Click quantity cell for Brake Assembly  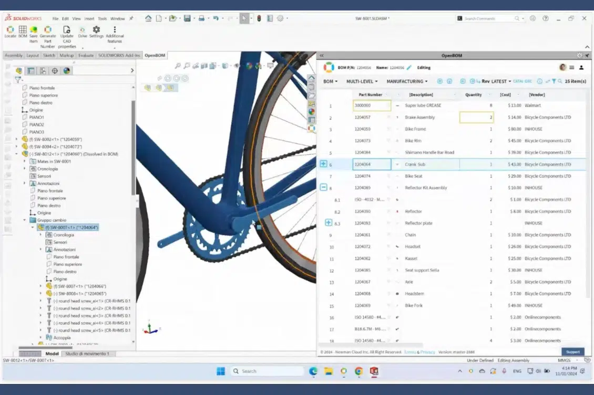477,117
